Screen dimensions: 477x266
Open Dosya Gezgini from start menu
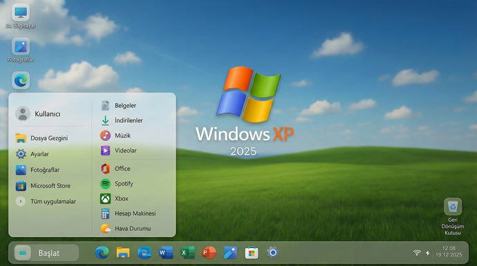pyautogui.click(x=42, y=138)
